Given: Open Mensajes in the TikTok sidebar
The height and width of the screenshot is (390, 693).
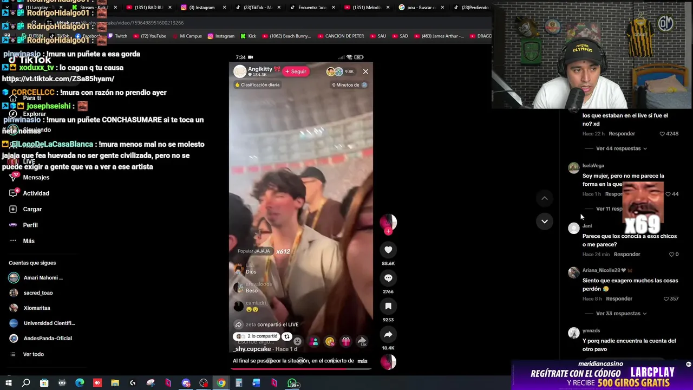Looking at the screenshot, I should [x=29, y=177].
